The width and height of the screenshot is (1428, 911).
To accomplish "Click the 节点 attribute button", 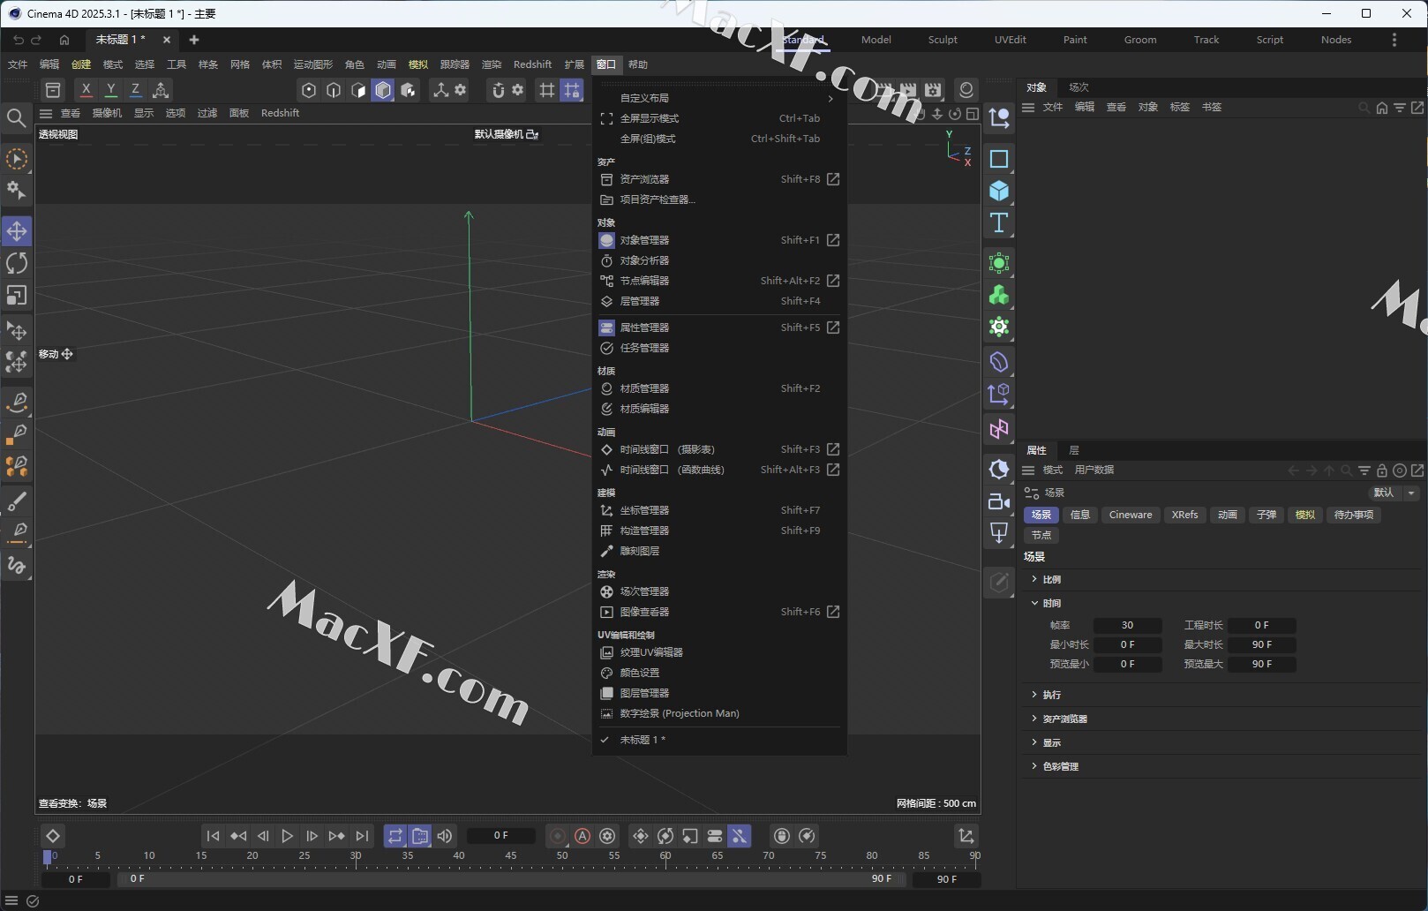I will (1041, 535).
